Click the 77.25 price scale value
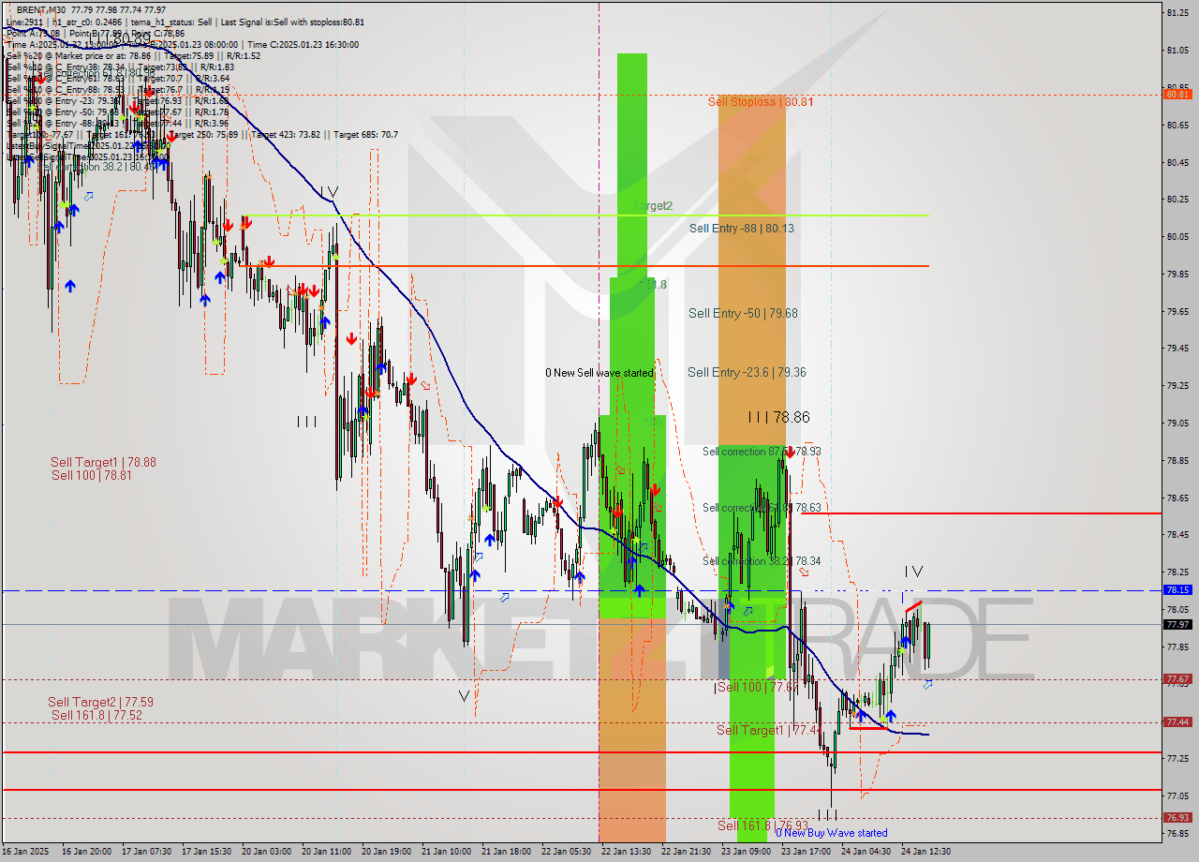The height and width of the screenshot is (862, 1199). [x=1177, y=758]
